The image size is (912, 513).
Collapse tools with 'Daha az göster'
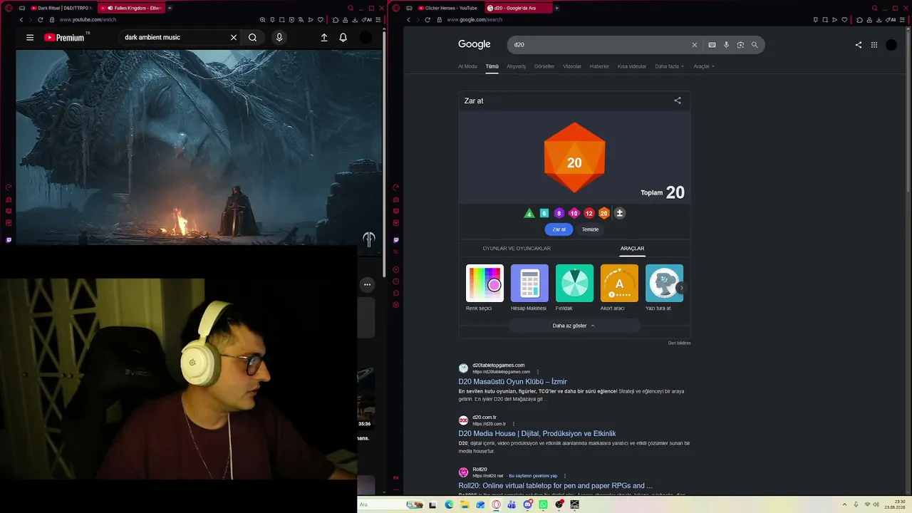(574, 326)
